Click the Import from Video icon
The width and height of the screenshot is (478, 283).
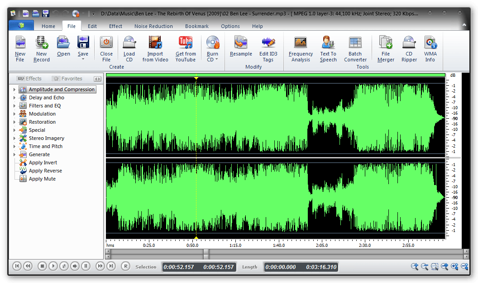coord(155,43)
